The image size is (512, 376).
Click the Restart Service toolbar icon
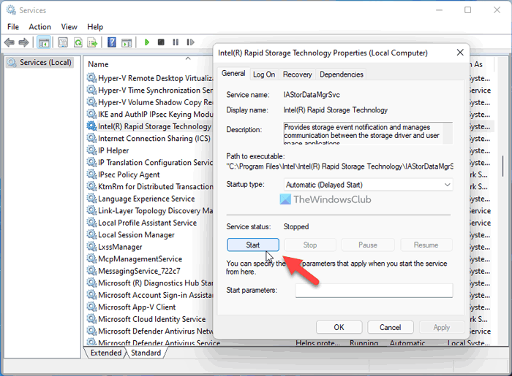190,42
